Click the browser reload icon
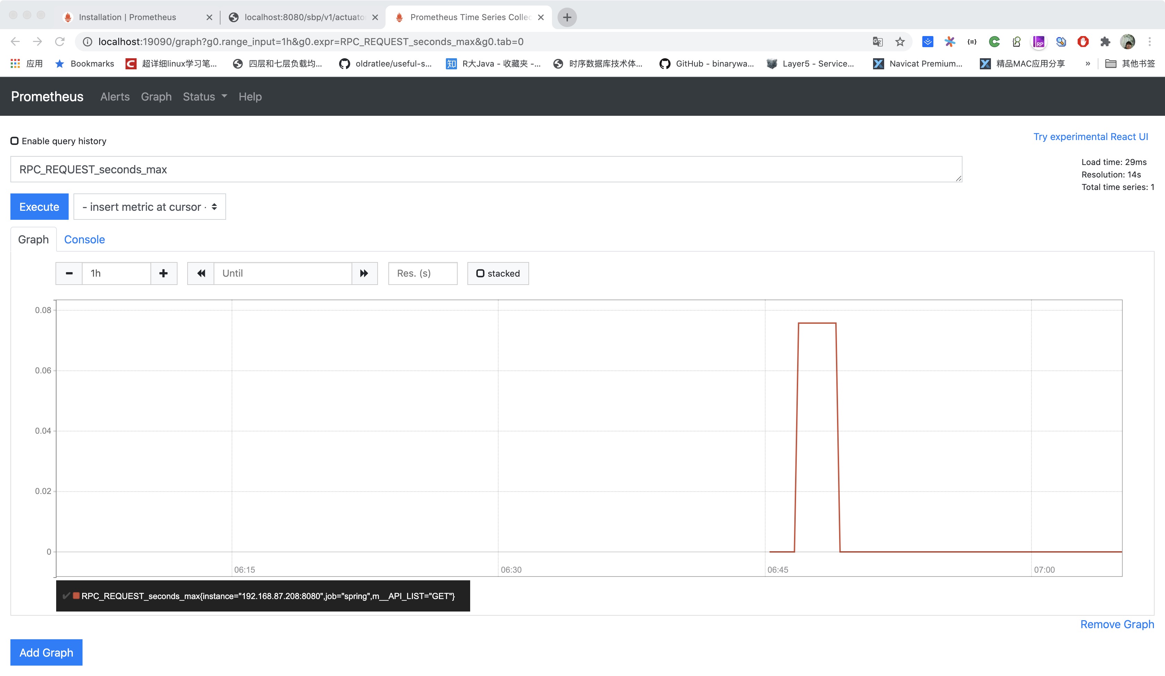The height and width of the screenshot is (676, 1165). click(x=60, y=42)
